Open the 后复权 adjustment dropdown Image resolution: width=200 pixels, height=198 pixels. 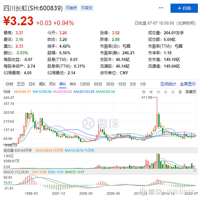click(x=191, y=92)
